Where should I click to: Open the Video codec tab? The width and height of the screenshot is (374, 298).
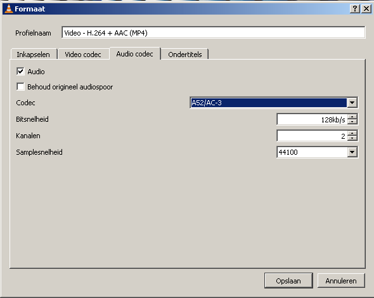pyautogui.click(x=83, y=55)
